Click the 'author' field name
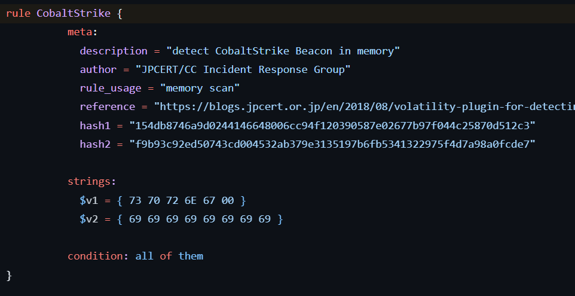575x296 pixels. point(99,69)
